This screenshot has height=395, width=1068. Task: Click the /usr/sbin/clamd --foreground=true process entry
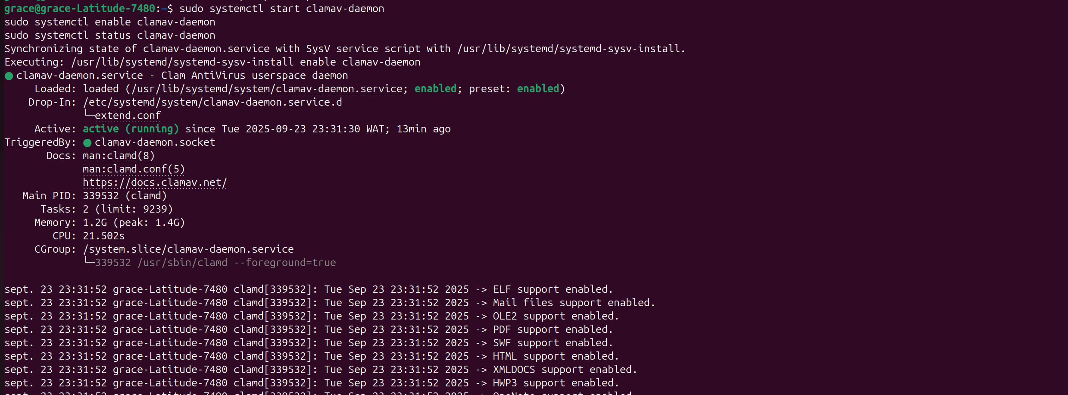pyautogui.click(x=237, y=263)
